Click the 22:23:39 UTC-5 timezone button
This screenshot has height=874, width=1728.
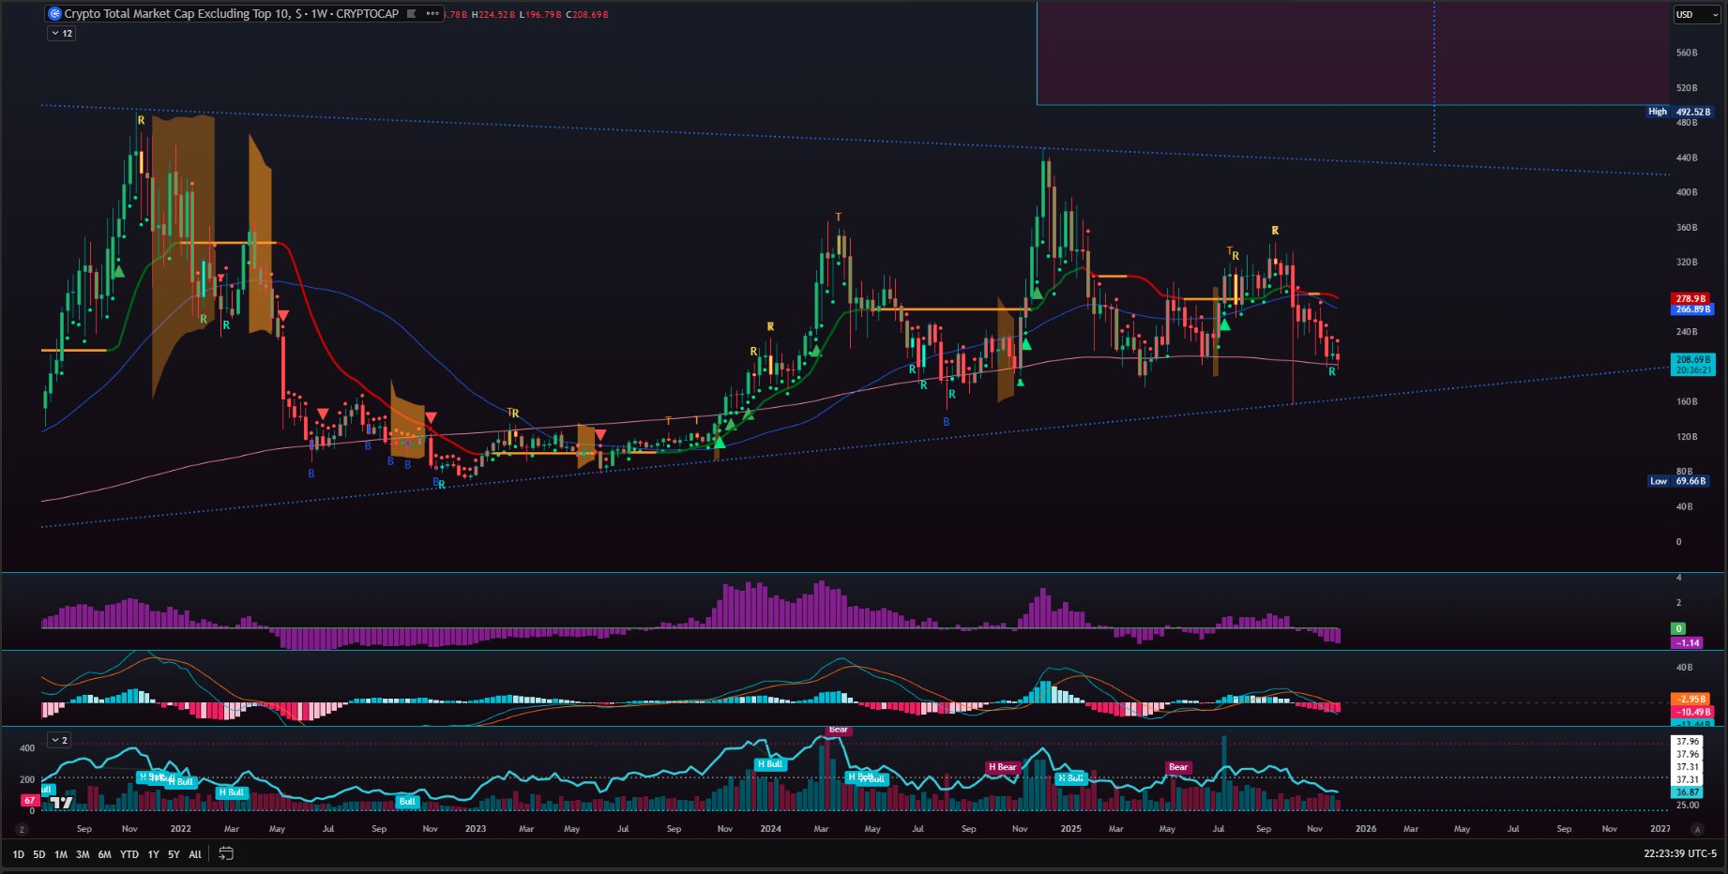click(1679, 853)
